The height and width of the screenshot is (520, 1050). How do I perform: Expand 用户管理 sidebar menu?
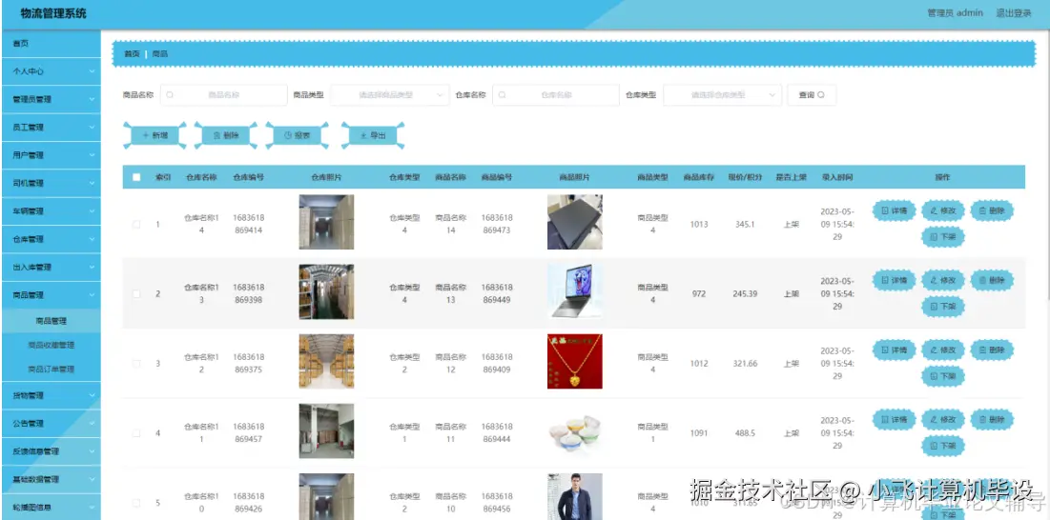[x=51, y=155]
